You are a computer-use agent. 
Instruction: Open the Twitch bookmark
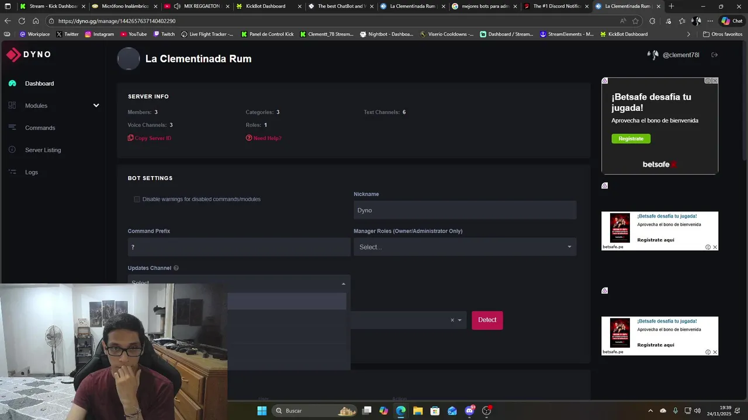click(164, 34)
